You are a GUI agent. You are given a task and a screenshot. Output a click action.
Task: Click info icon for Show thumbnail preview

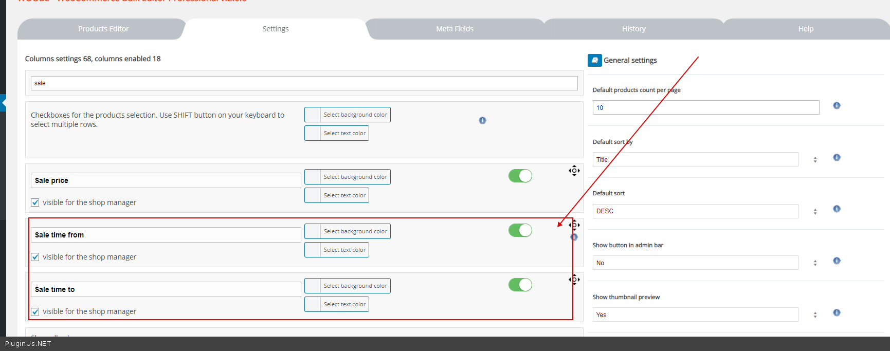837,313
